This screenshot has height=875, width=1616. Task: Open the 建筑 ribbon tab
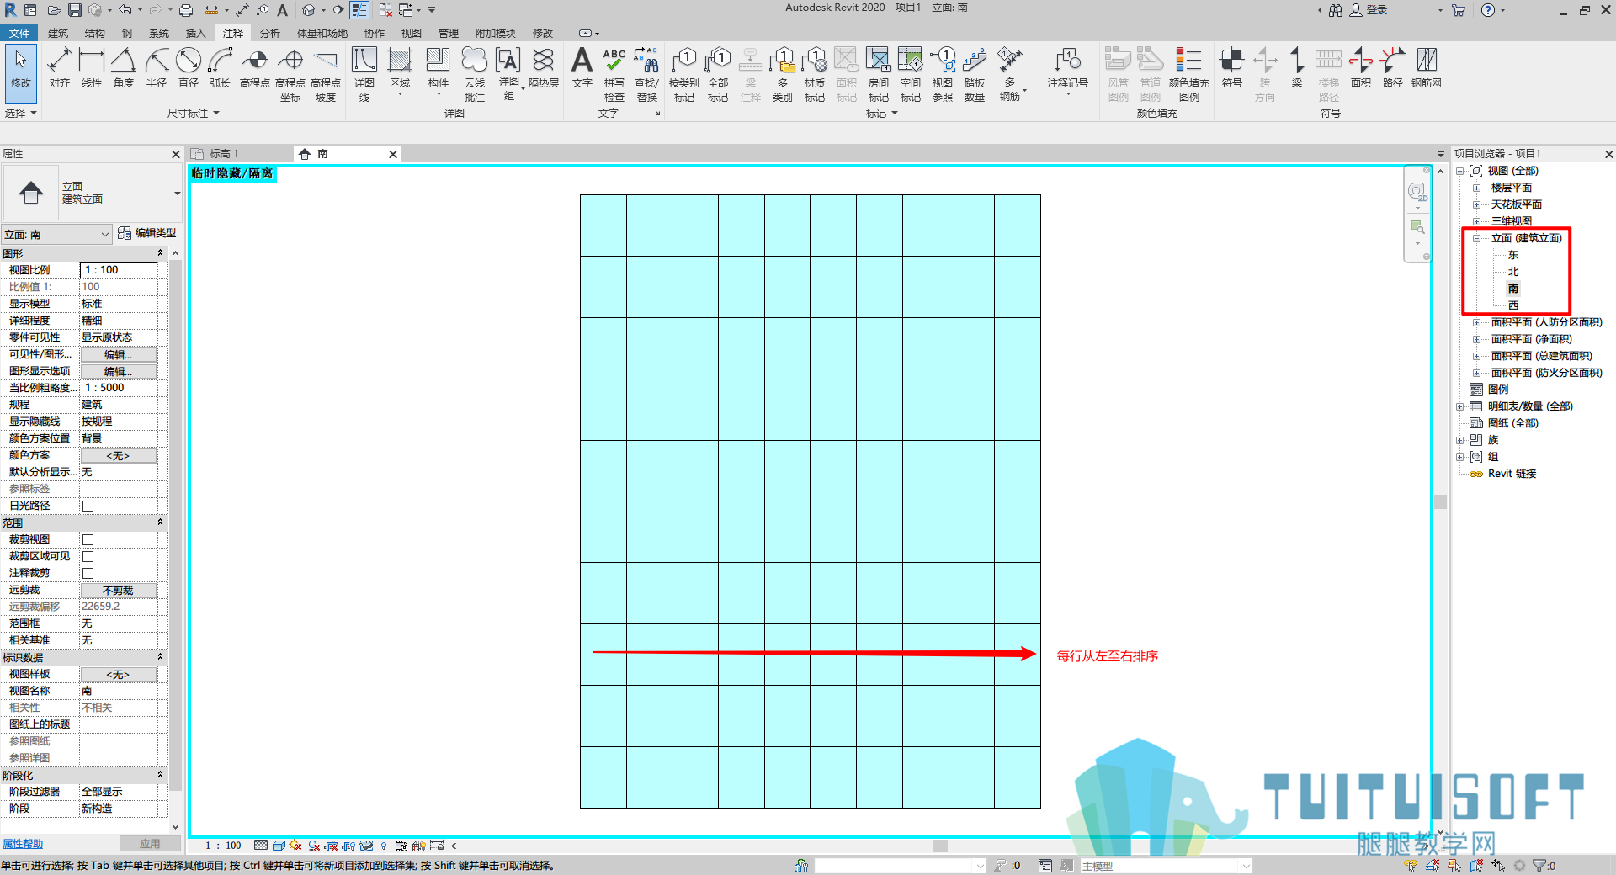click(x=58, y=33)
